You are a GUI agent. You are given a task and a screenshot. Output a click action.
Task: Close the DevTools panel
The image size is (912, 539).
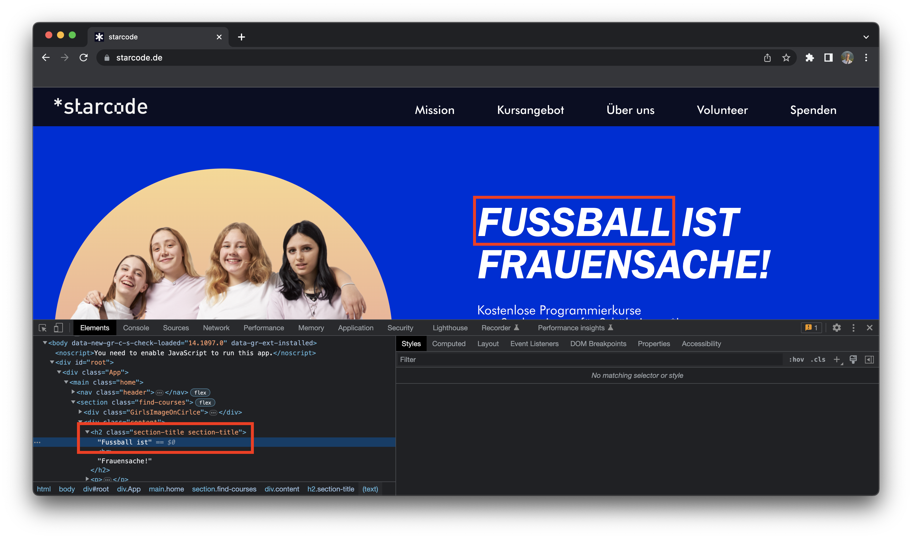point(869,328)
